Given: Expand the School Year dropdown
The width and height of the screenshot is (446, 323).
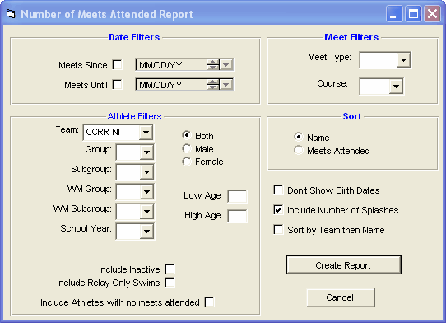Looking at the screenshot, I should pyautogui.click(x=146, y=231).
